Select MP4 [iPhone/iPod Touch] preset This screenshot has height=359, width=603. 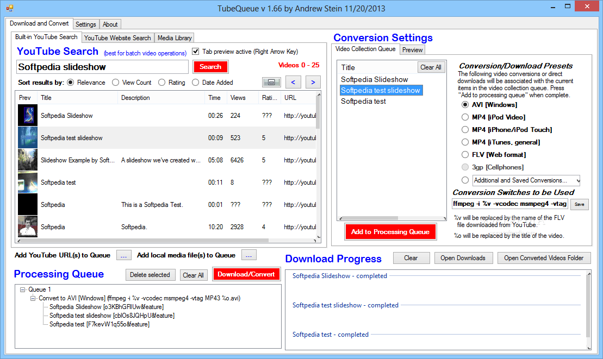tap(465, 130)
